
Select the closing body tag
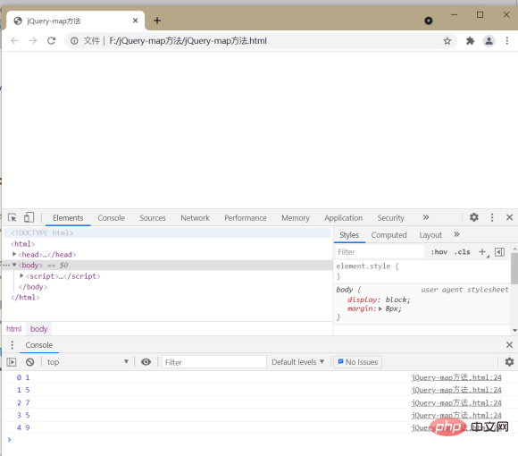(33, 287)
